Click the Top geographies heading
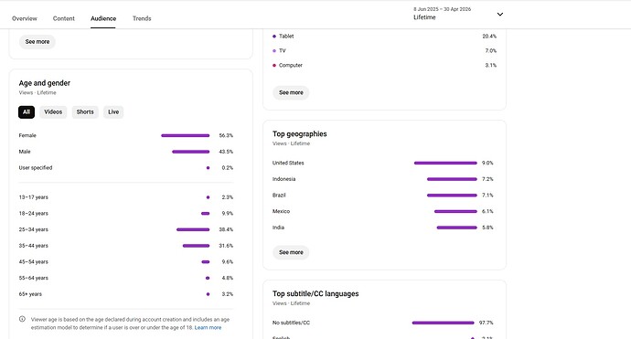 pos(299,134)
